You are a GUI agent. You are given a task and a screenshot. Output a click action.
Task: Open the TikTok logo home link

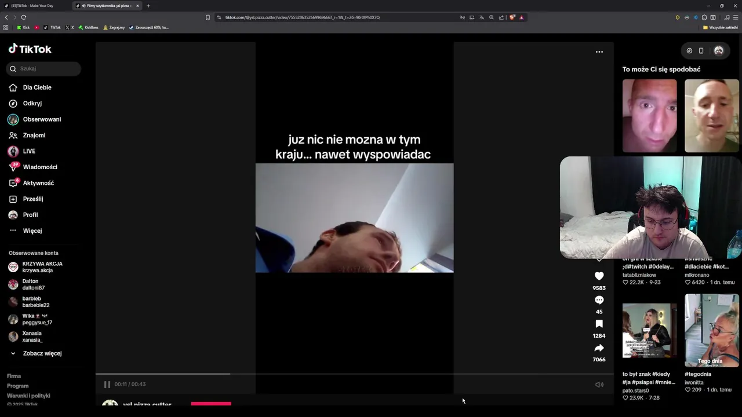tap(30, 49)
